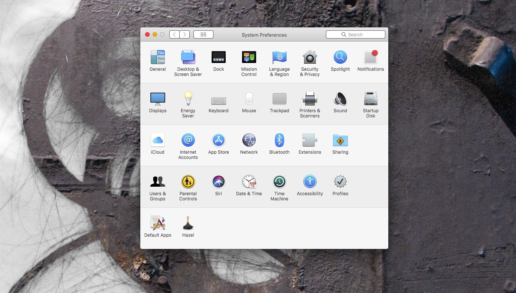This screenshot has width=516, height=293.
Task: Open the Sharing preferences
Action: click(x=340, y=140)
